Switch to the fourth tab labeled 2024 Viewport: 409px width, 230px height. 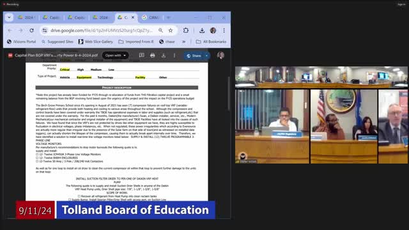tap(101, 17)
